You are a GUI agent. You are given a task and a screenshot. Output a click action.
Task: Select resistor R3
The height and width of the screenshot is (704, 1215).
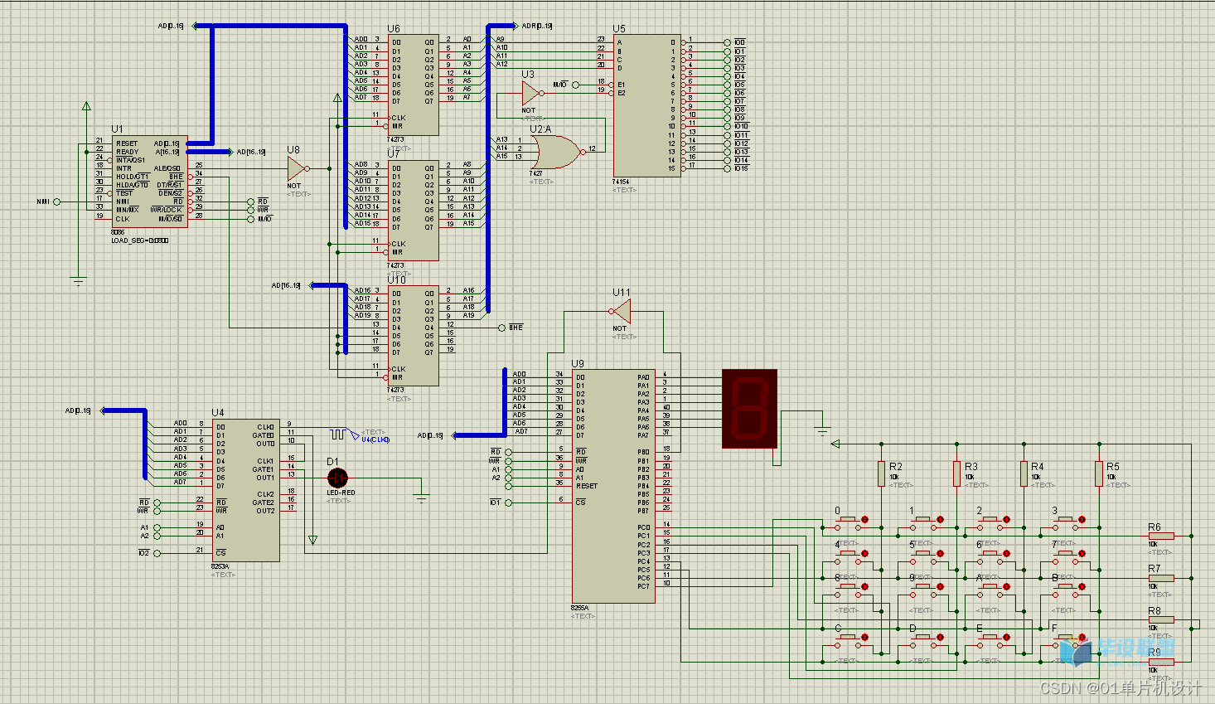957,473
